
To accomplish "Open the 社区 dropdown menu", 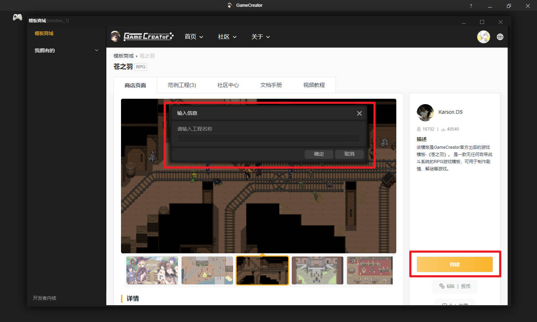I will pos(227,37).
